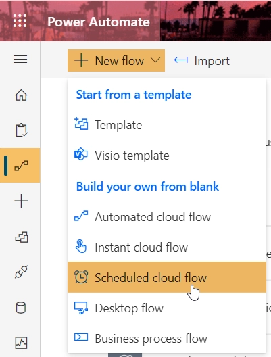Click the Create plus icon in sidebar
This screenshot has width=271, height=357.
coord(21,201)
